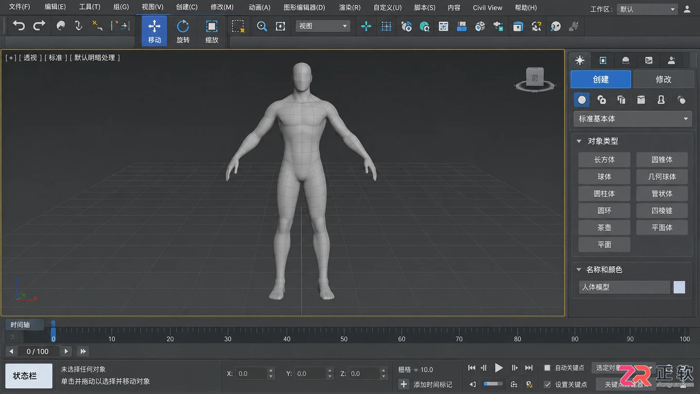Create a 长方体 box object
Screen dimensions: 700x394
(604, 160)
